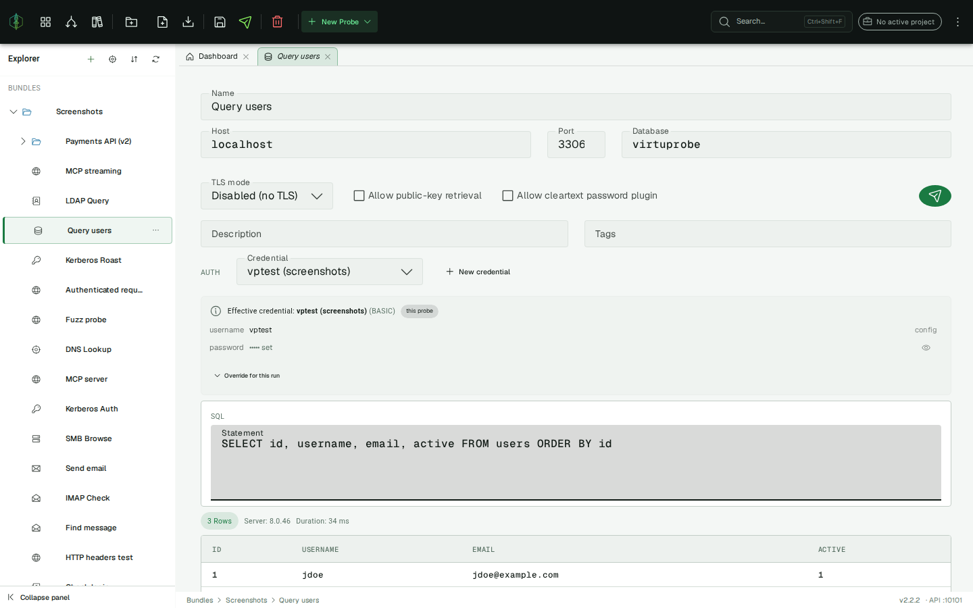Open Kerberos Auth probe
The image size is (973, 608).
point(88,409)
